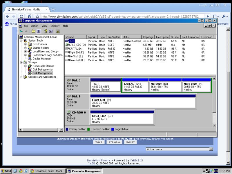
Task: Click the Back arrow in Computer Management toolbar
Action: coord(21,31)
